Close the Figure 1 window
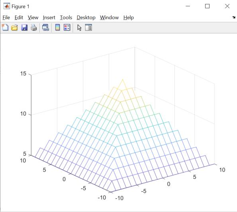 pyautogui.click(x=227, y=6)
